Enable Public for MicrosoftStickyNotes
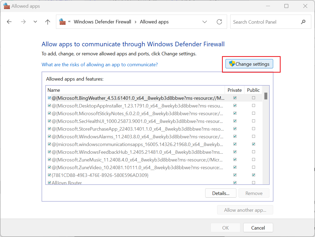This screenshot has width=315, height=237. (253, 113)
